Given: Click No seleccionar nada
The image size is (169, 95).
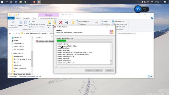Looking at the screenshot, I should [120, 24].
